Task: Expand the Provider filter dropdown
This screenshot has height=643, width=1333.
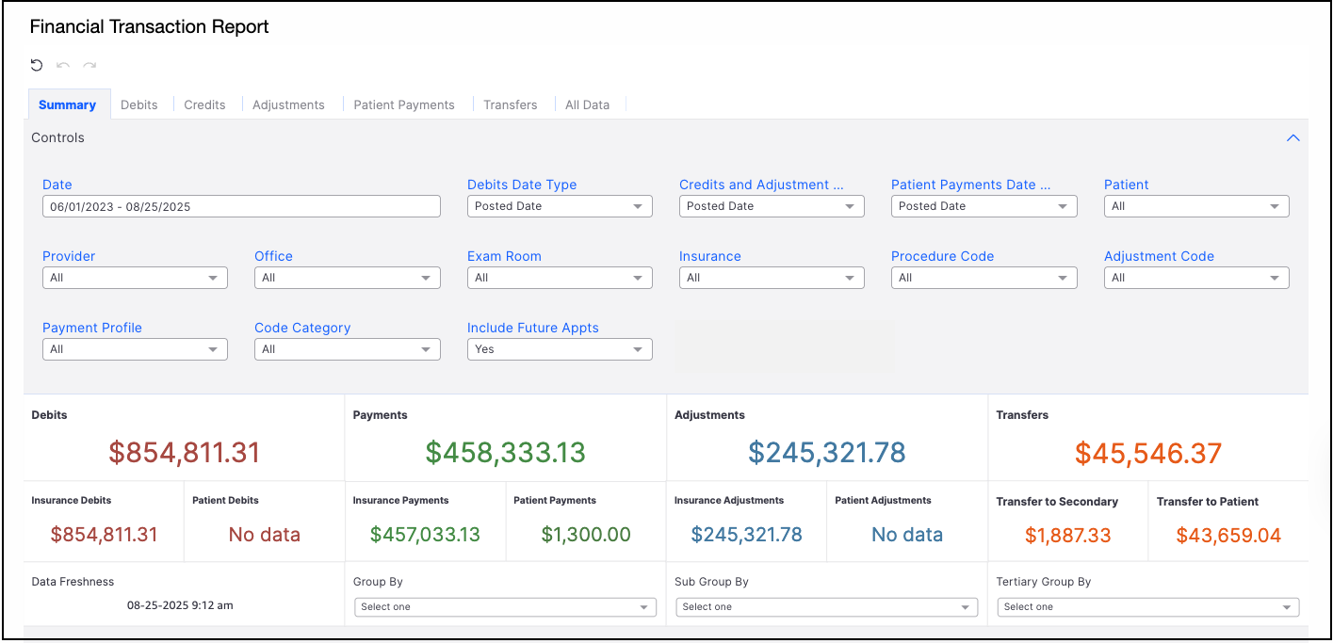Action: click(x=135, y=278)
